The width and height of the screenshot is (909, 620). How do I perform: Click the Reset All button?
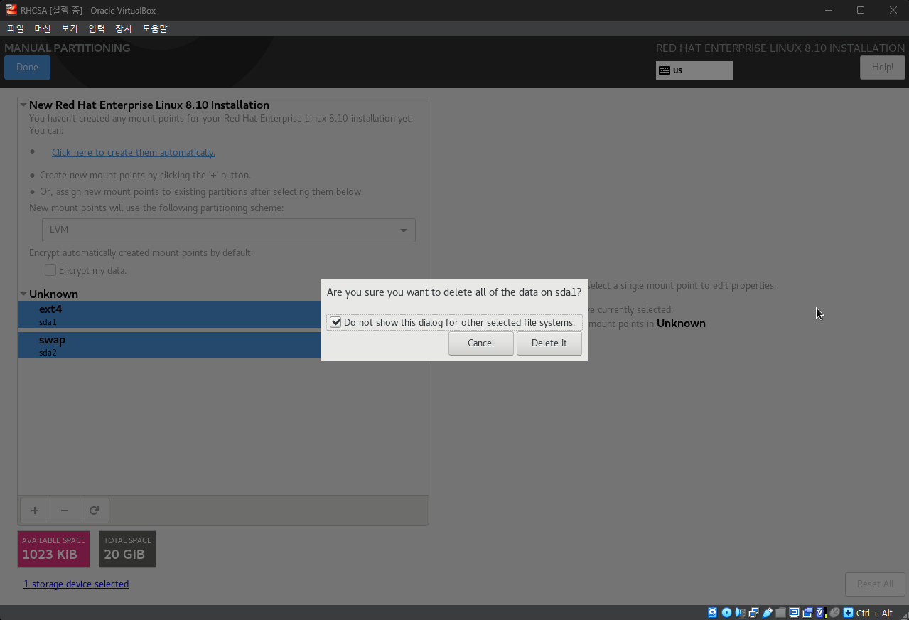[875, 584]
